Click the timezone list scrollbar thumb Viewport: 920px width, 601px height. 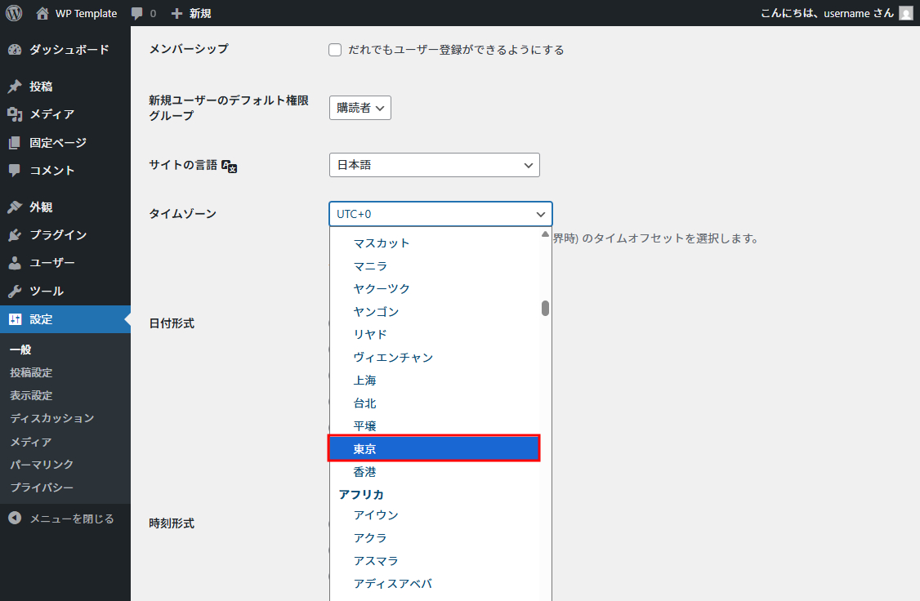[545, 309]
